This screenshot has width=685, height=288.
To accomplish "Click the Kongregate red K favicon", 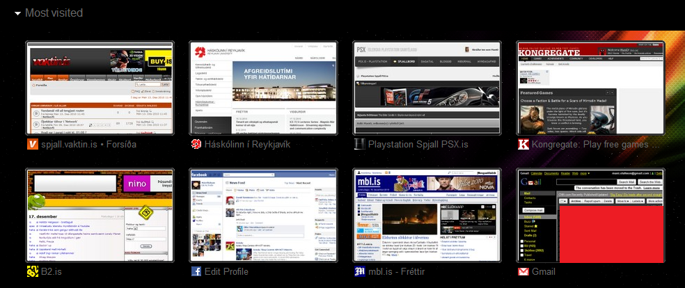I will (x=523, y=145).
